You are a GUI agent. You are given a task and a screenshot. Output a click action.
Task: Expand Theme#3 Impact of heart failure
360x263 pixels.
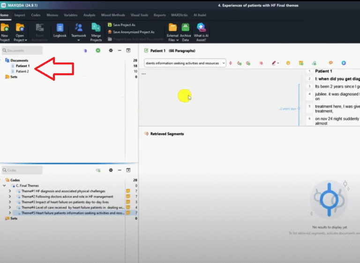point(10,202)
